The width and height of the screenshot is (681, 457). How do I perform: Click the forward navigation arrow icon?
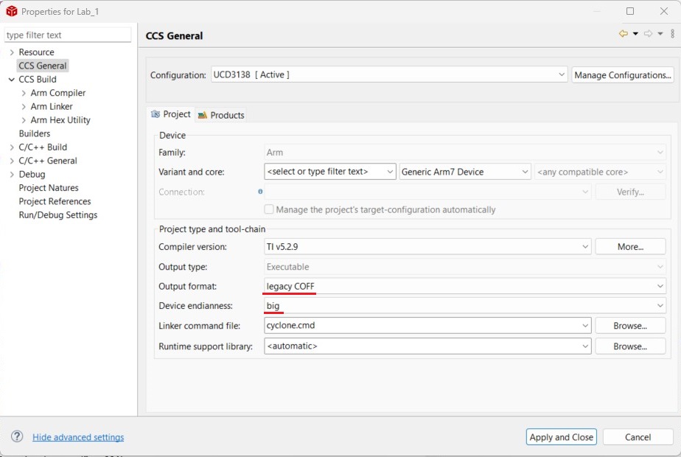point(648,34)
